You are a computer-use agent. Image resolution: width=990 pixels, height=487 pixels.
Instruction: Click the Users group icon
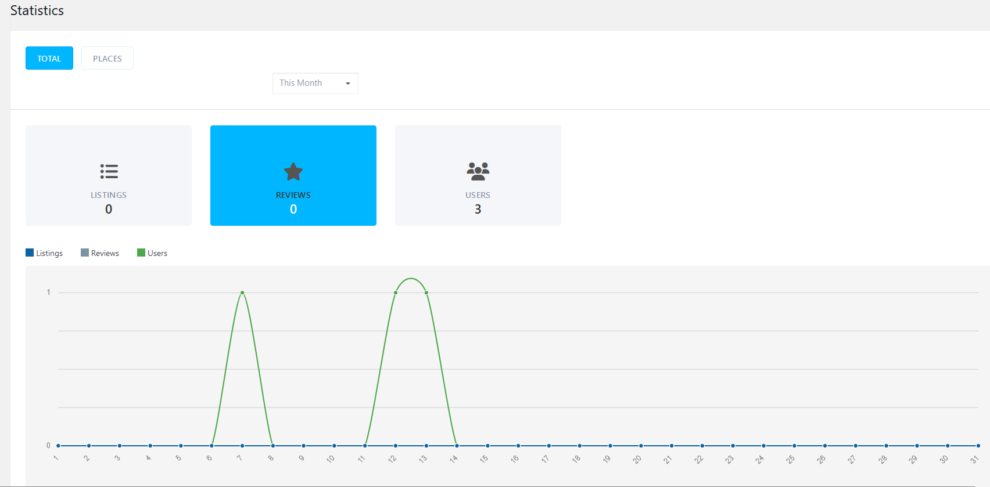[478, 171]
